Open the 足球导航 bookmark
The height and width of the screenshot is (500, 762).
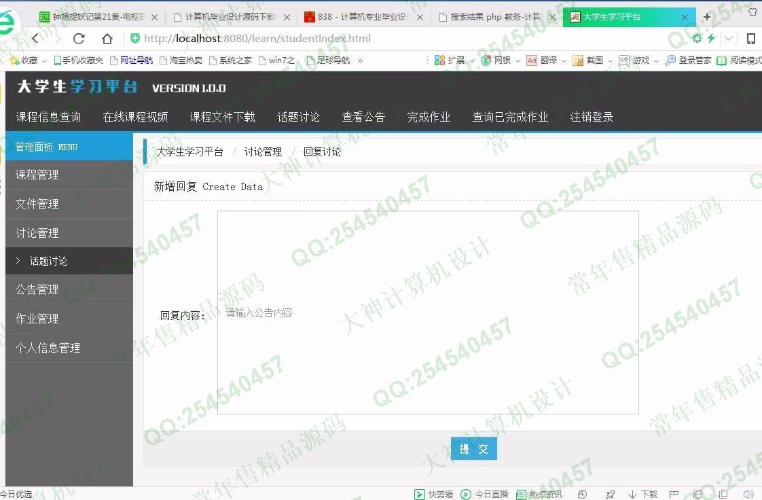pos(328,60)
